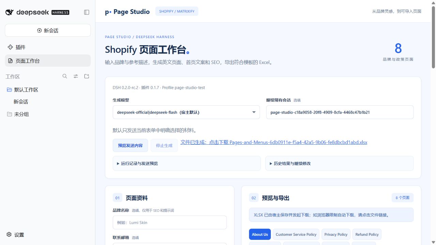Switch to Customer Service Policy tab
Screen dimensions: 436x245
[x=296, y=234]
